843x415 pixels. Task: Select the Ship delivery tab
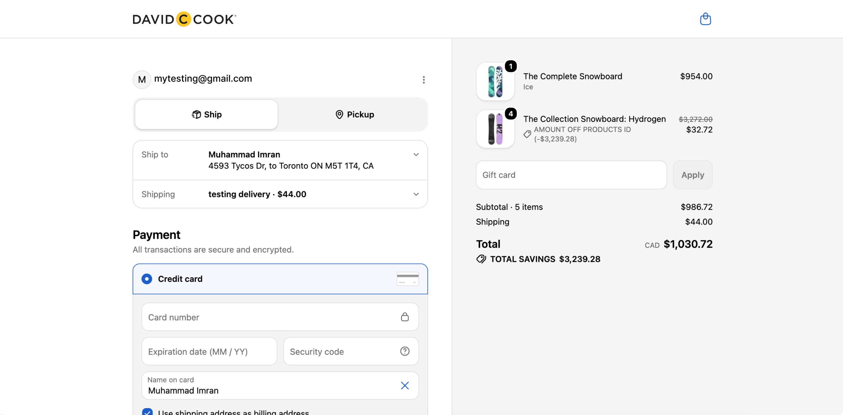tap(206, 114)
